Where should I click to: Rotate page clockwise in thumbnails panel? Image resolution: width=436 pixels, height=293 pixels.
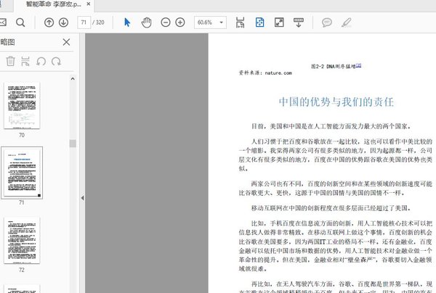[57, 62]
